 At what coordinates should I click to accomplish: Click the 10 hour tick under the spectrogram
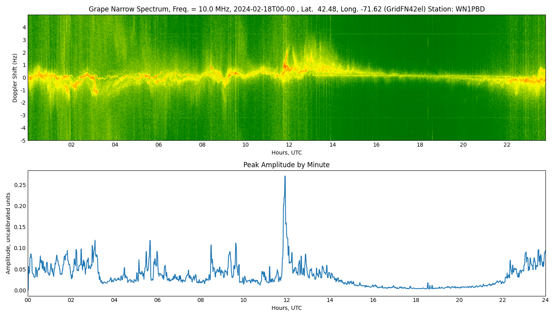pos(245,145)
